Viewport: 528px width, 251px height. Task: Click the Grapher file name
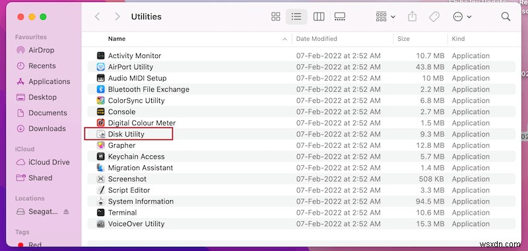point(121,145)
